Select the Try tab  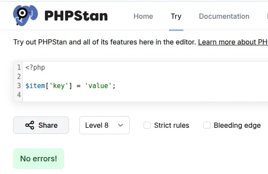click(176, 17)
